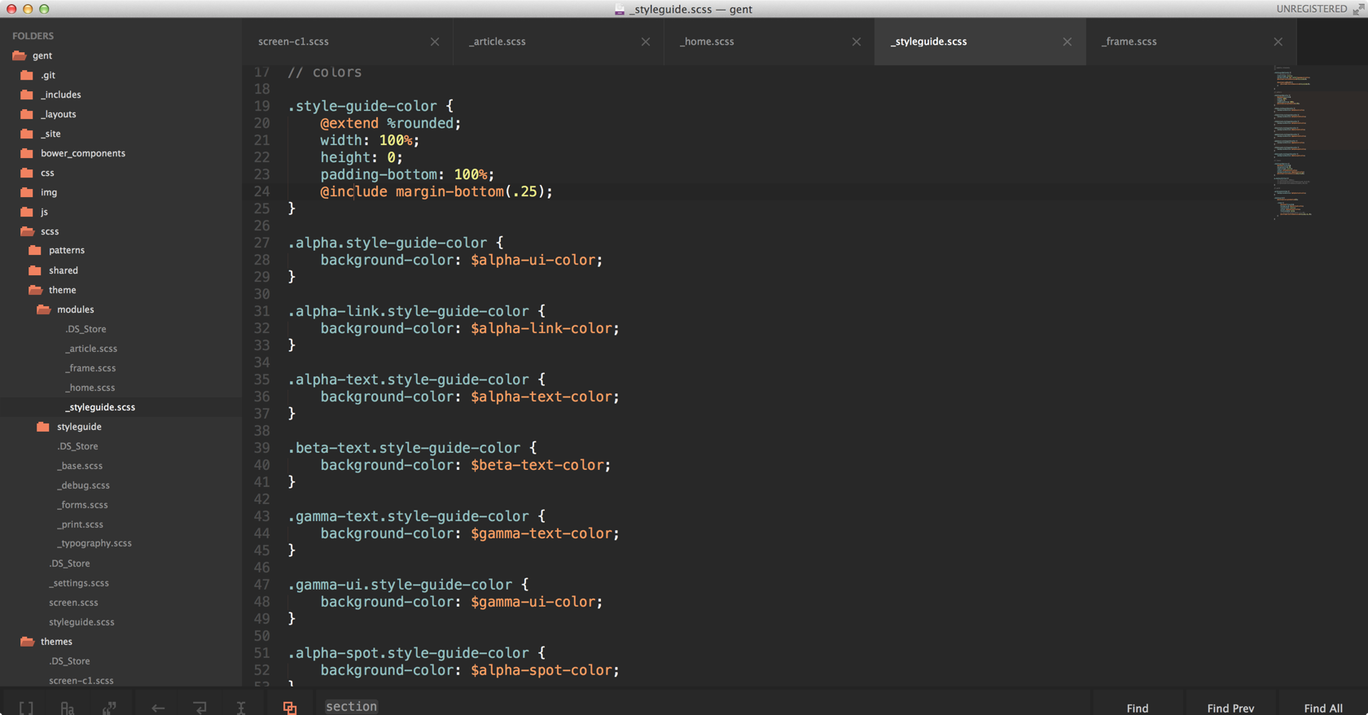Click the folder icon next to .git
1368x715 pixels.
[x=27, y=75]
